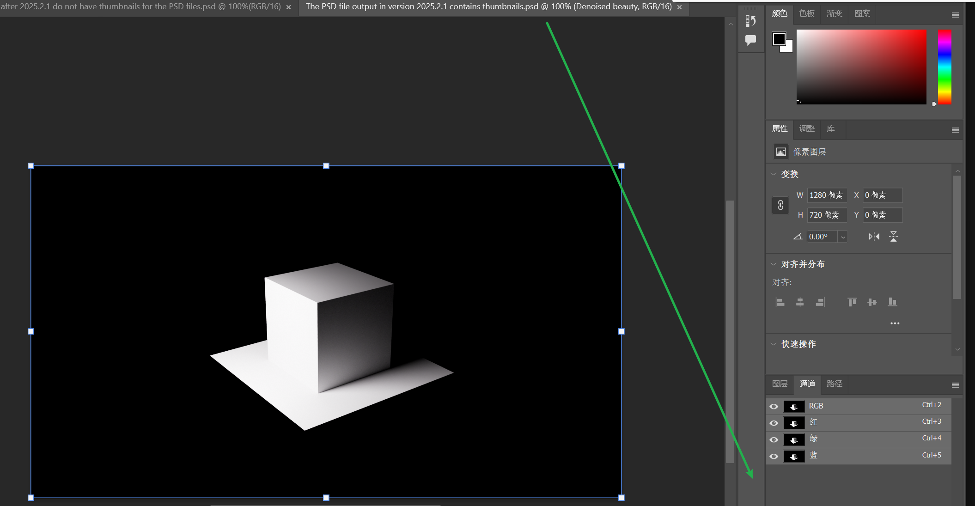Click the link width and height icon
Viewport: 975px width, 506px height.
coord(780,205)
